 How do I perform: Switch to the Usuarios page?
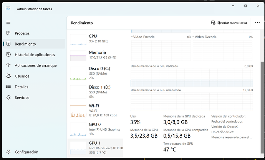[34, 76]
